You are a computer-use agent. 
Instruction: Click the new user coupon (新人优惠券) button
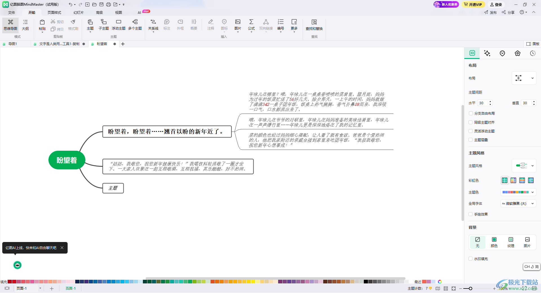(x=446, y=5)
